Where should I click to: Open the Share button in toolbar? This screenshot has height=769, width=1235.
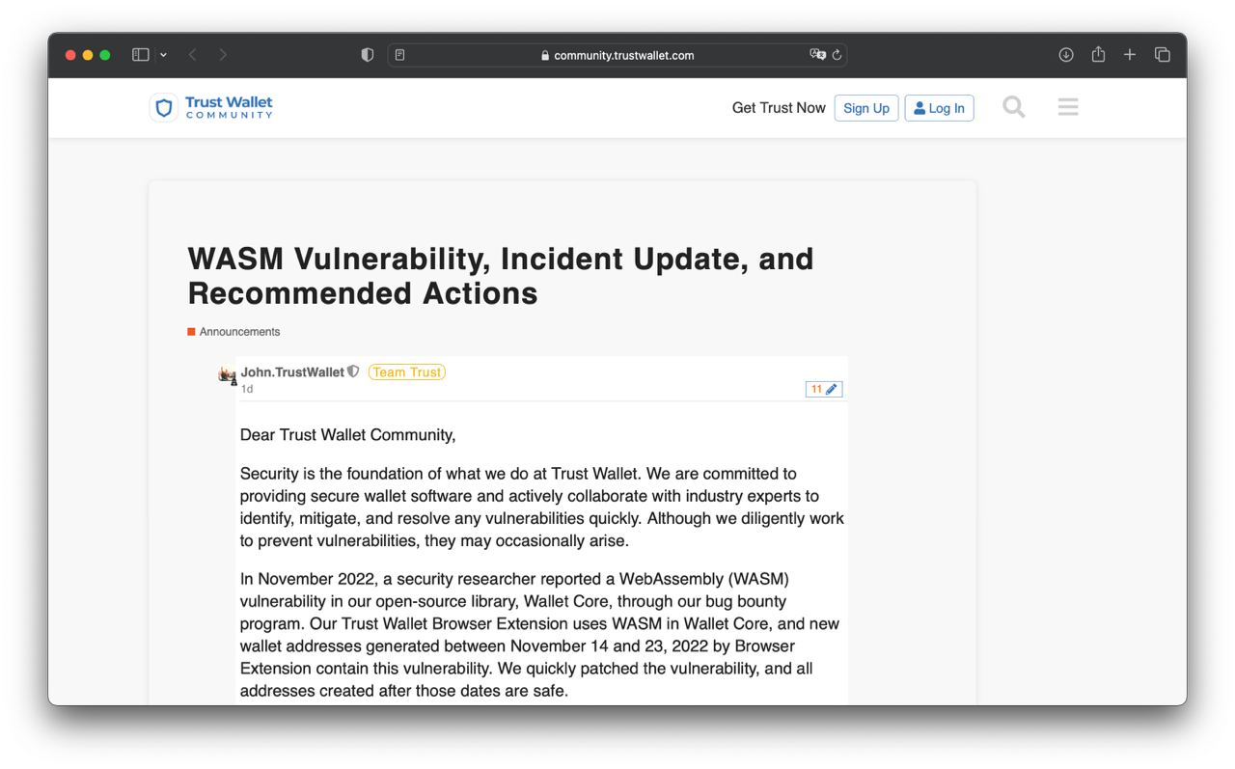tap(1098, 55)
